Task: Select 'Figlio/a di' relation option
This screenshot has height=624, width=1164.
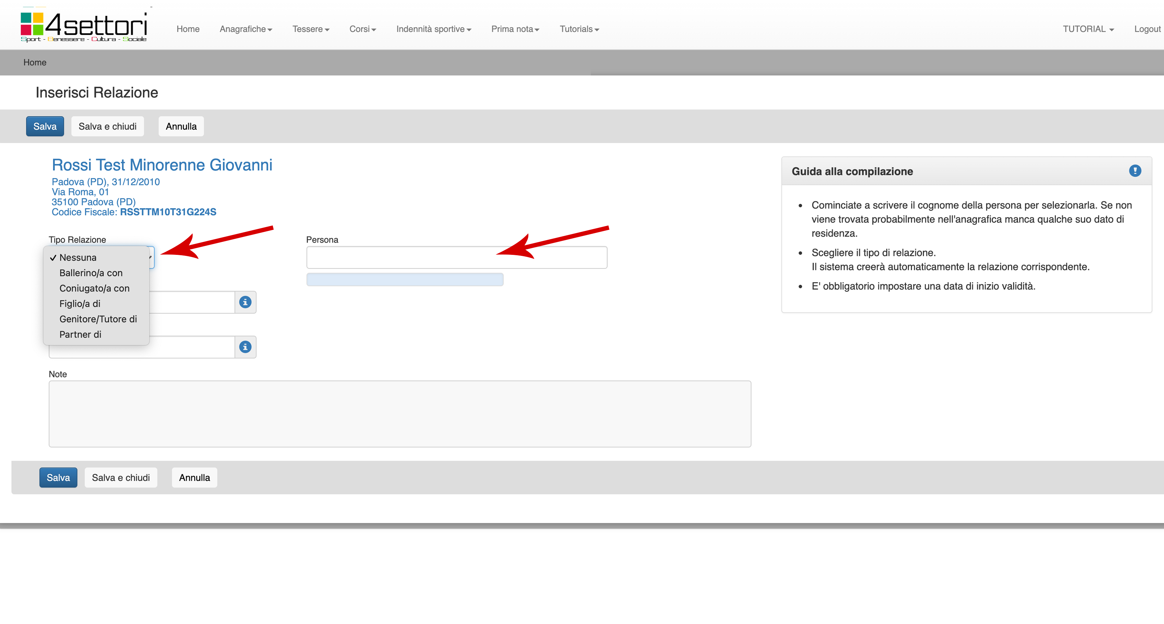Action: tap(79, 304)
